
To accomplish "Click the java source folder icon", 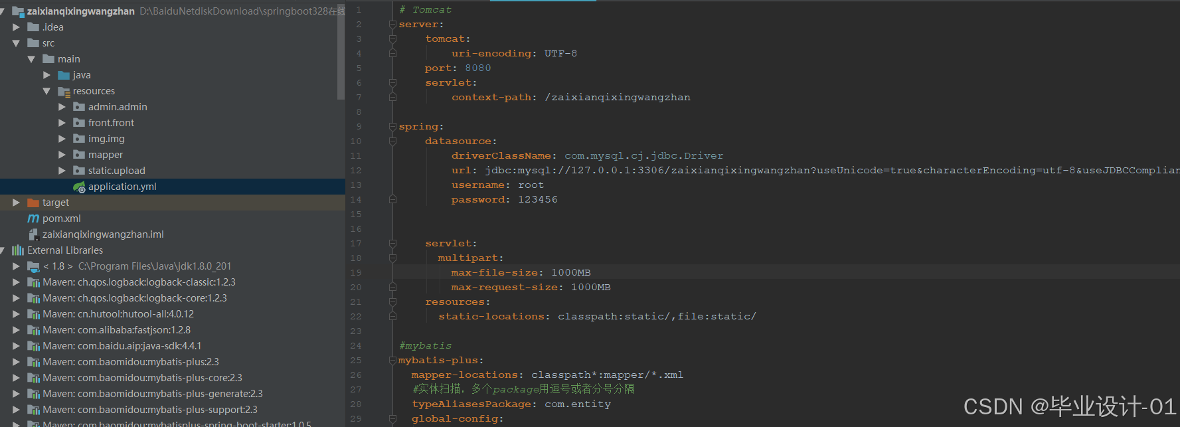I will tap(64, 75).
